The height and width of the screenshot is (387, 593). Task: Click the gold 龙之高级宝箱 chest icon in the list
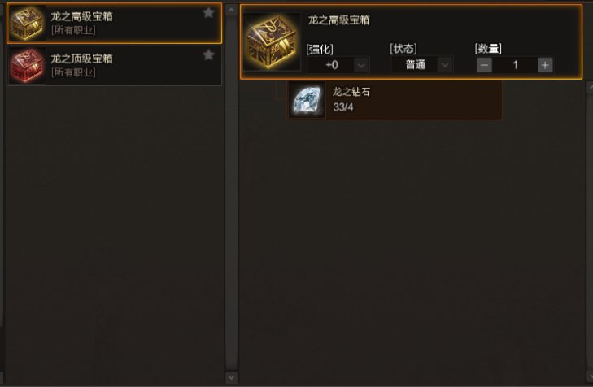[27, 24]
